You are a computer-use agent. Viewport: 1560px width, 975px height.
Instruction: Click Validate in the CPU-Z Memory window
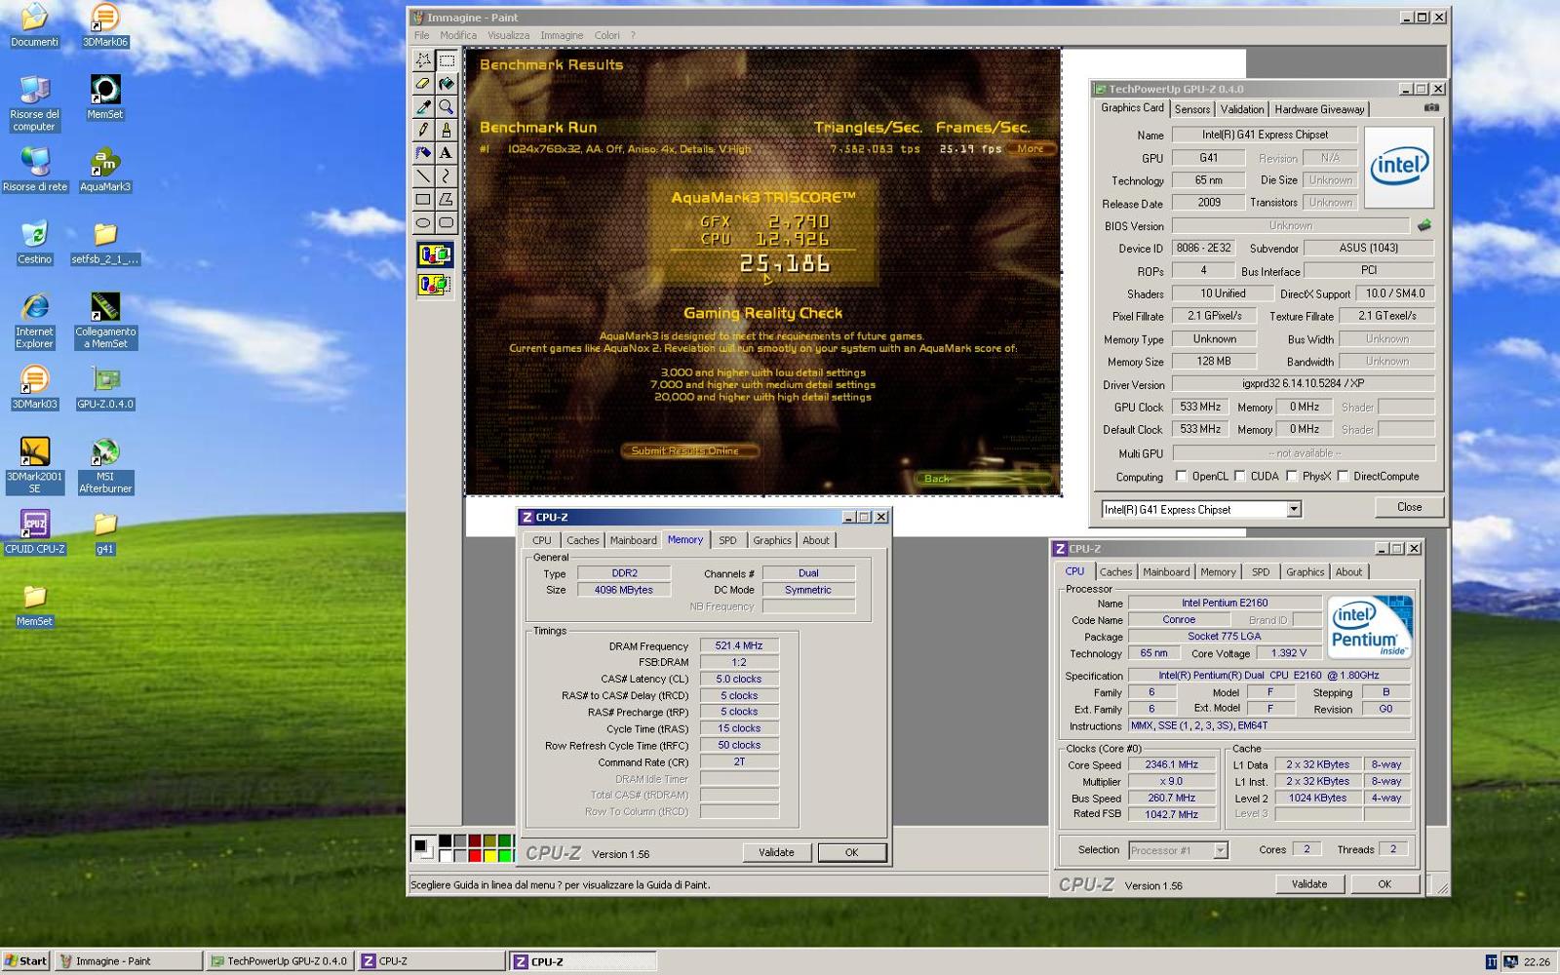(776, 852)
